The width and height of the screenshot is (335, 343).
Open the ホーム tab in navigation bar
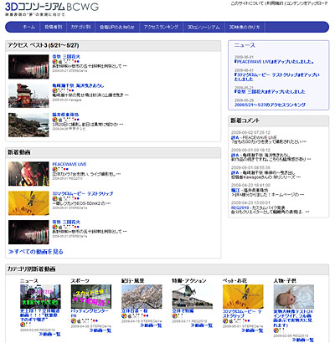coord(28,27)
